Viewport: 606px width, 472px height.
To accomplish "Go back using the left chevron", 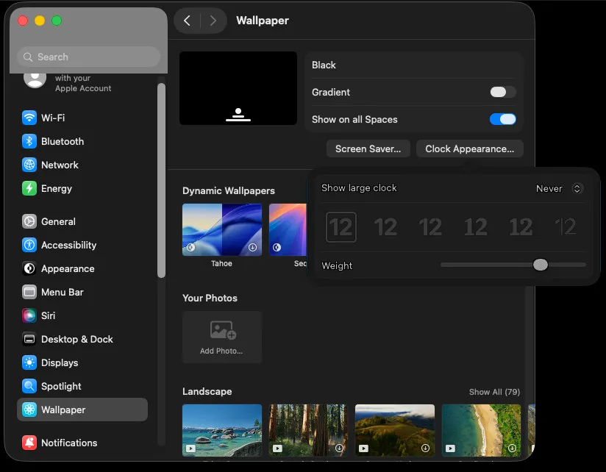I will 187,21.
